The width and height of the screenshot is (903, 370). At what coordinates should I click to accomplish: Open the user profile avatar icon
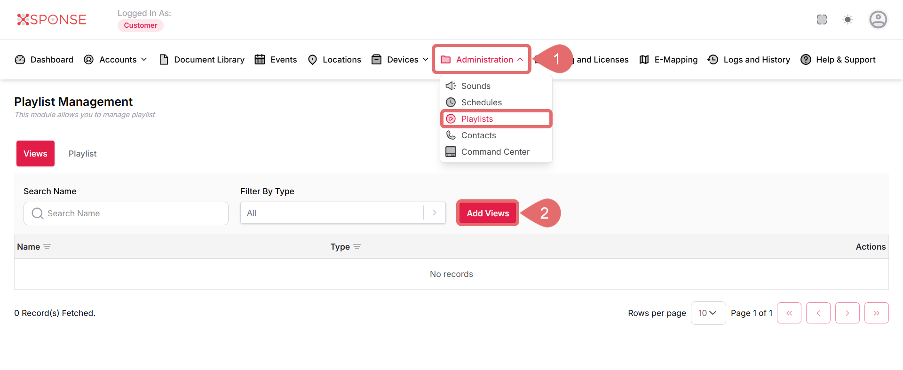click(x=878, y=20)
